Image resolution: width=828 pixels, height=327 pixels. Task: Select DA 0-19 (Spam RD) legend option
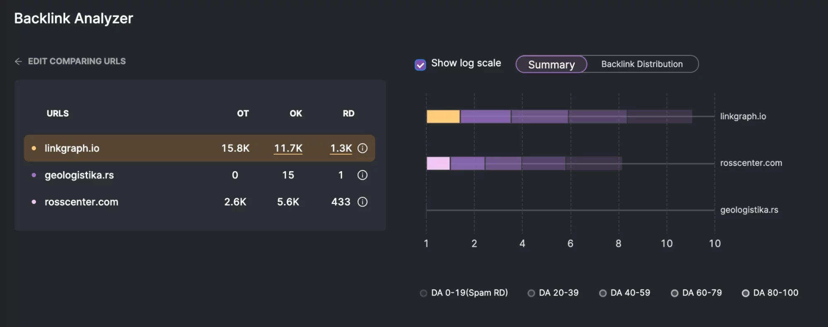(423, 293)
